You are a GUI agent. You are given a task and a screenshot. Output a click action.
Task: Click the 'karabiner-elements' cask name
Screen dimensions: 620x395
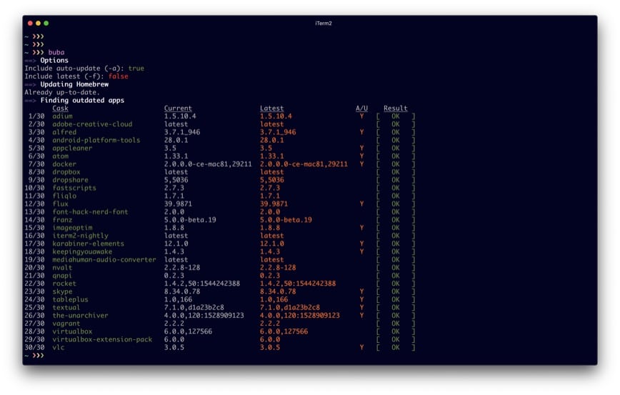(x=88, y=244)
